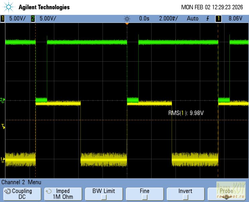Click the channel 2 ground reference marker

2,100
